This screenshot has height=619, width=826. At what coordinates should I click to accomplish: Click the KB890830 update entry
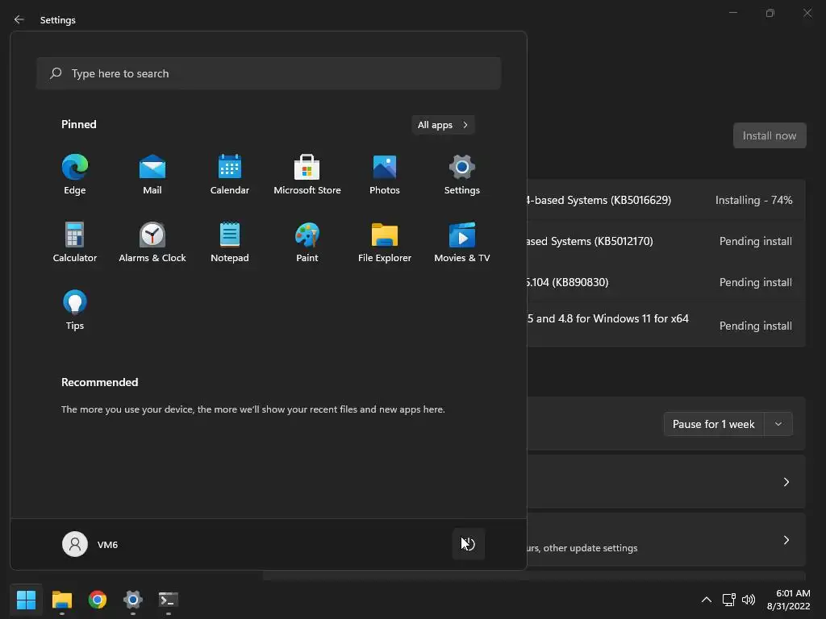point(665,282)
